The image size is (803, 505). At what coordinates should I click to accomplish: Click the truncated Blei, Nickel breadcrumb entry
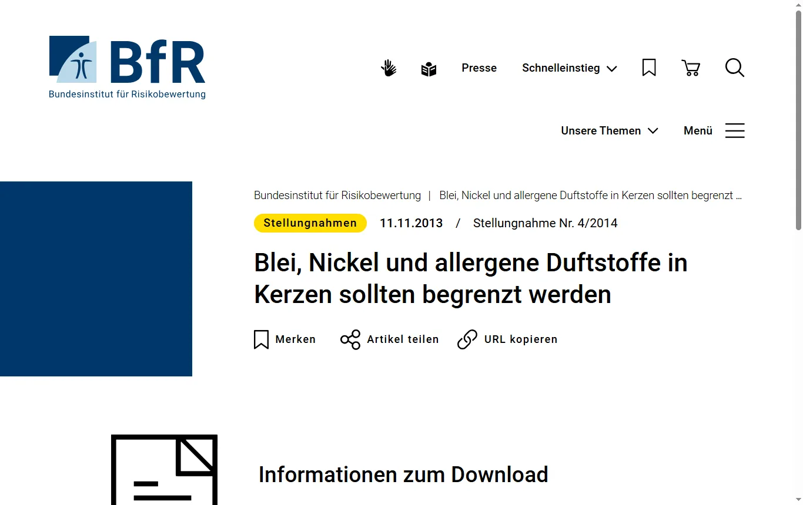coord(591,196)
